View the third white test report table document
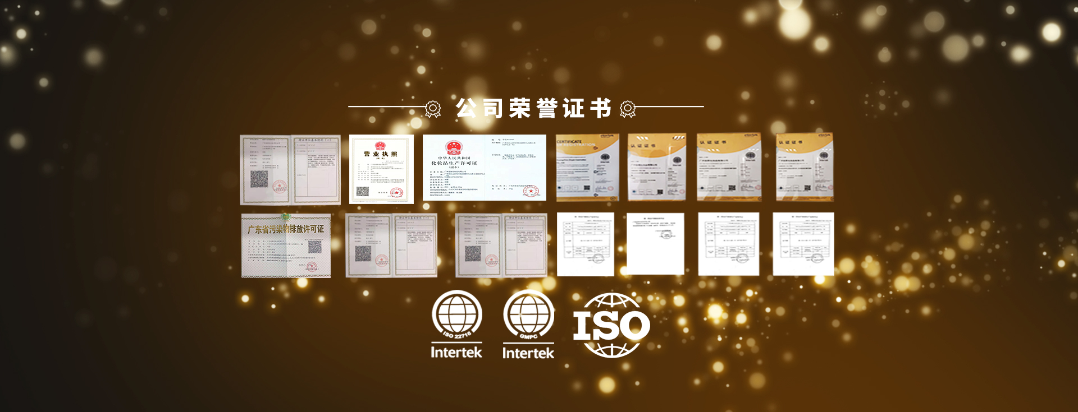Image resolution: width=1078 pixels, height=412 pixels. click(728, 244)
